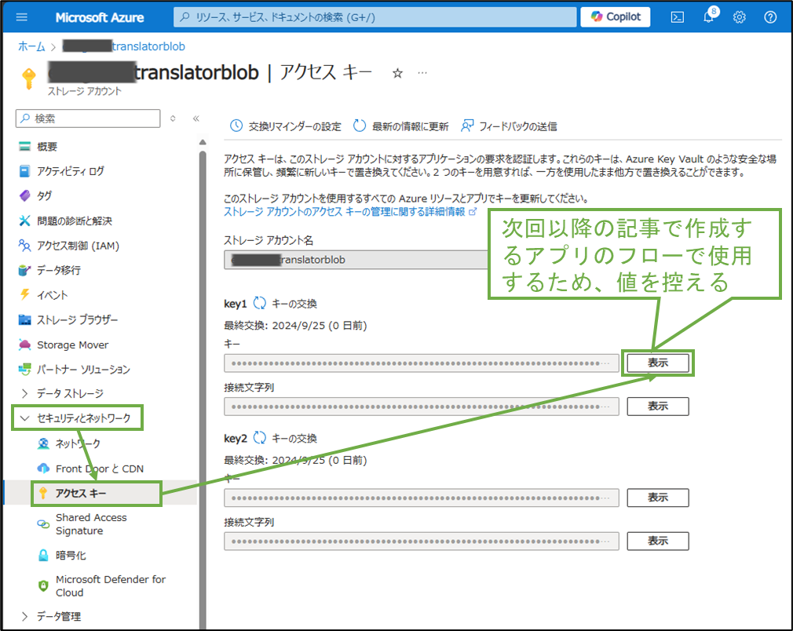Click the global resource search box
The height and width of the screenshot is (631, 793).
pos(375,17)
